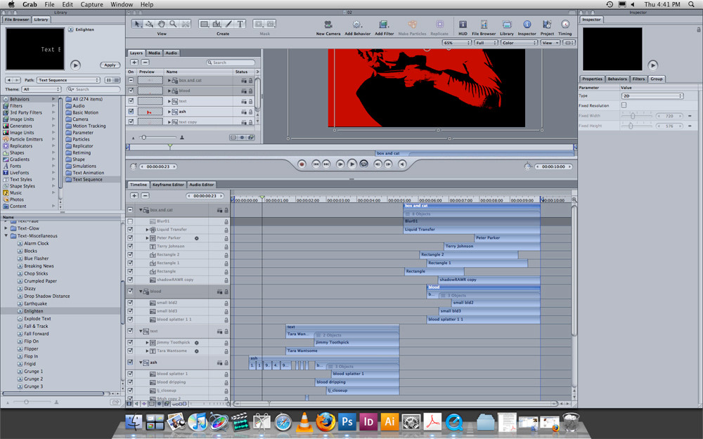The image size is (703, 439).
Task: Toggle Terry Johnson track checkbox
Action: point(130,247)
